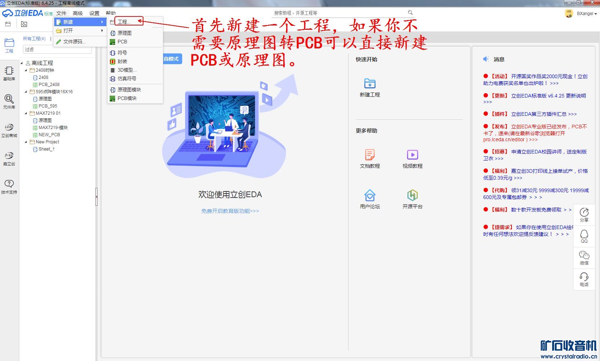
Task: Open the 用户论坛 user forum icon
Action: pos(370,199)
